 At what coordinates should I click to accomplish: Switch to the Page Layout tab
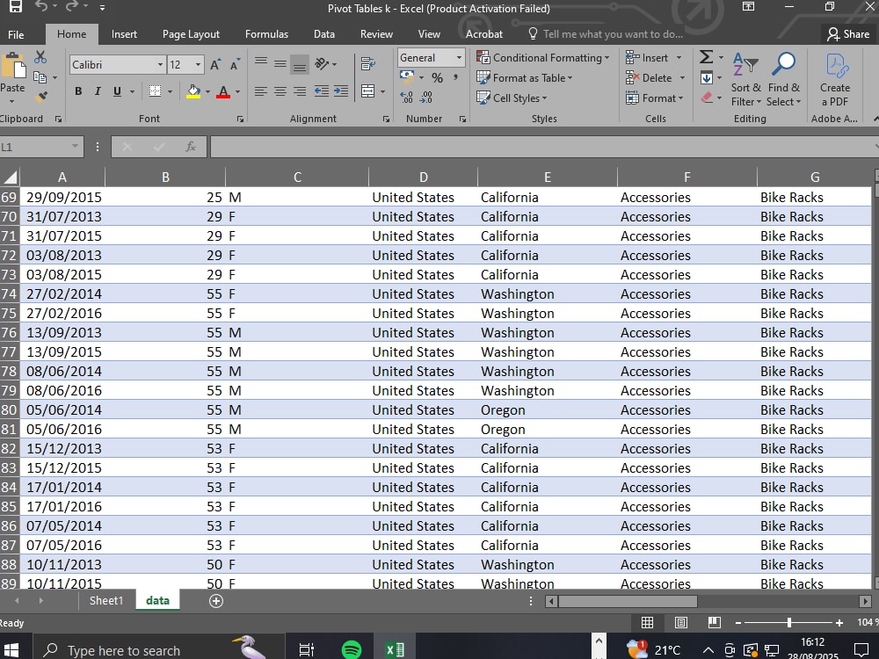191,34
